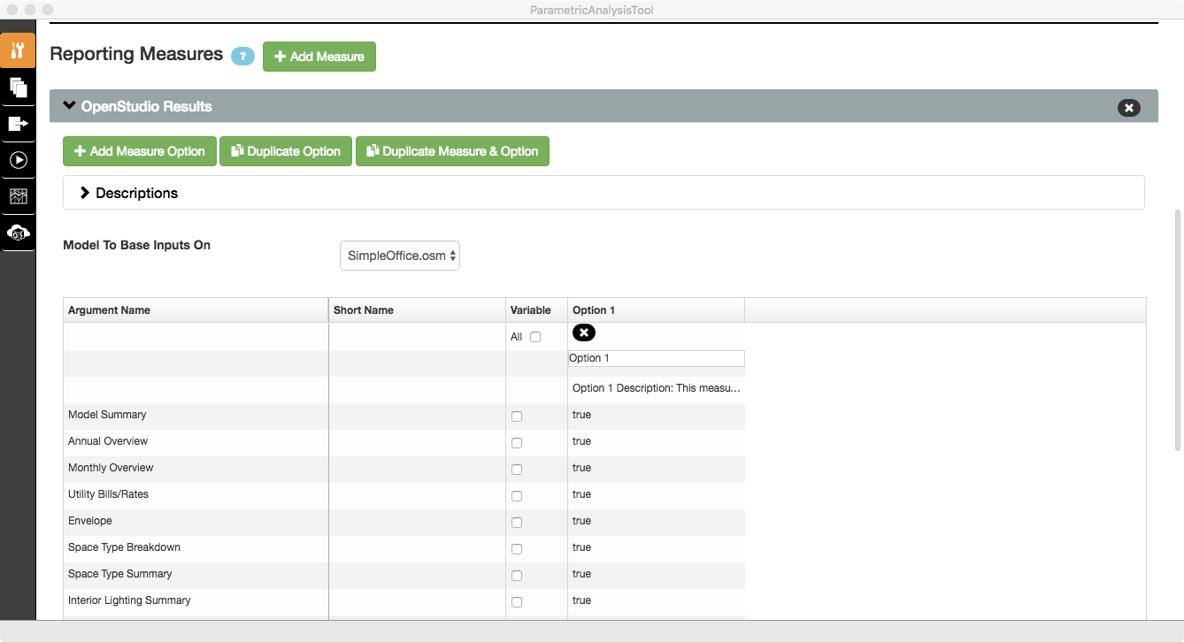Open the Model To Base Inputs On dropdown
This screenshot has width=1184, height=642.
pos(399,255)
